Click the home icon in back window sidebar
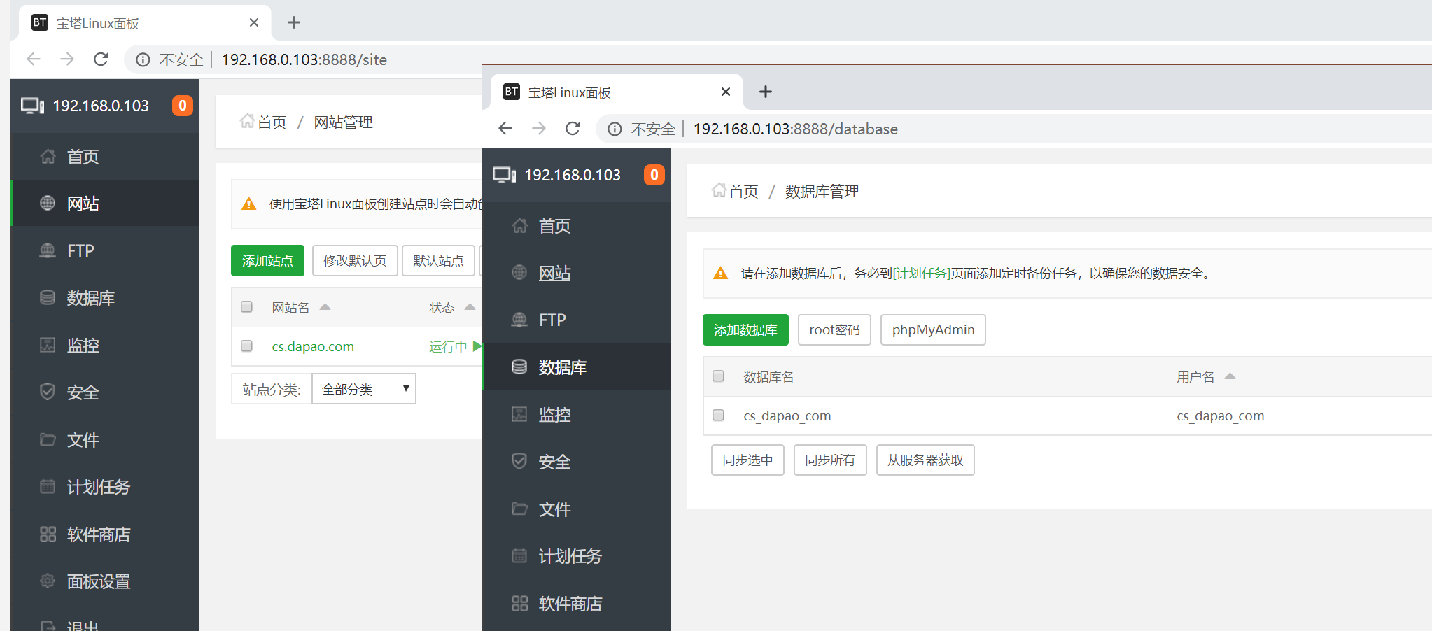Viewport: 1432px width, 631px height. (x=48, y=156)
